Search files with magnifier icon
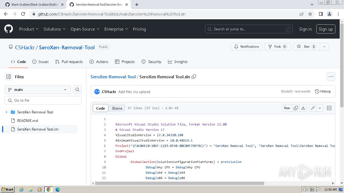The width and height of the screenshot is (344, 193). coord(77,90)
